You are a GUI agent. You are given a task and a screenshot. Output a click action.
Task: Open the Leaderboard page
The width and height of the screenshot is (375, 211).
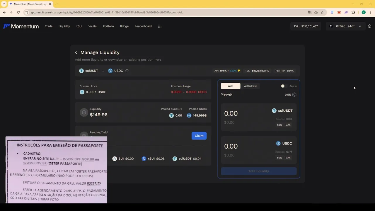coord(143,26)
